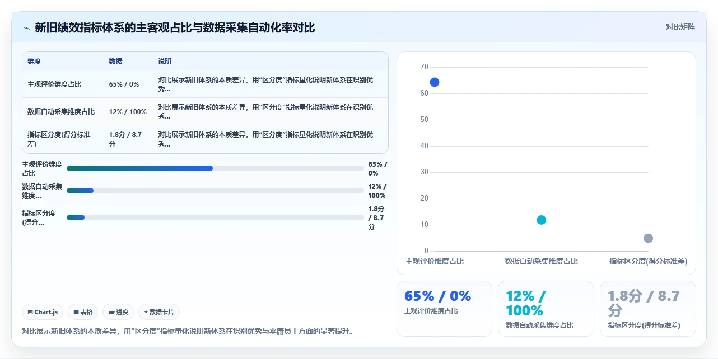Image resolution: width=718 pixels, height=359 pixels.
Task: Select the 表格 tag chip
Action: click(x=83, y=312)
